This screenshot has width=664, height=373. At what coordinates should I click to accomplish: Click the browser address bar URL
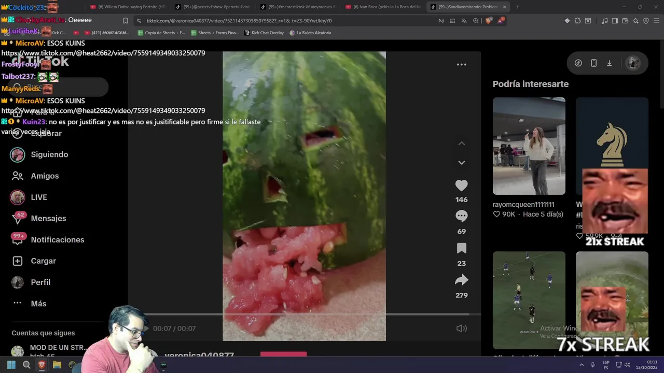(239, 21)
